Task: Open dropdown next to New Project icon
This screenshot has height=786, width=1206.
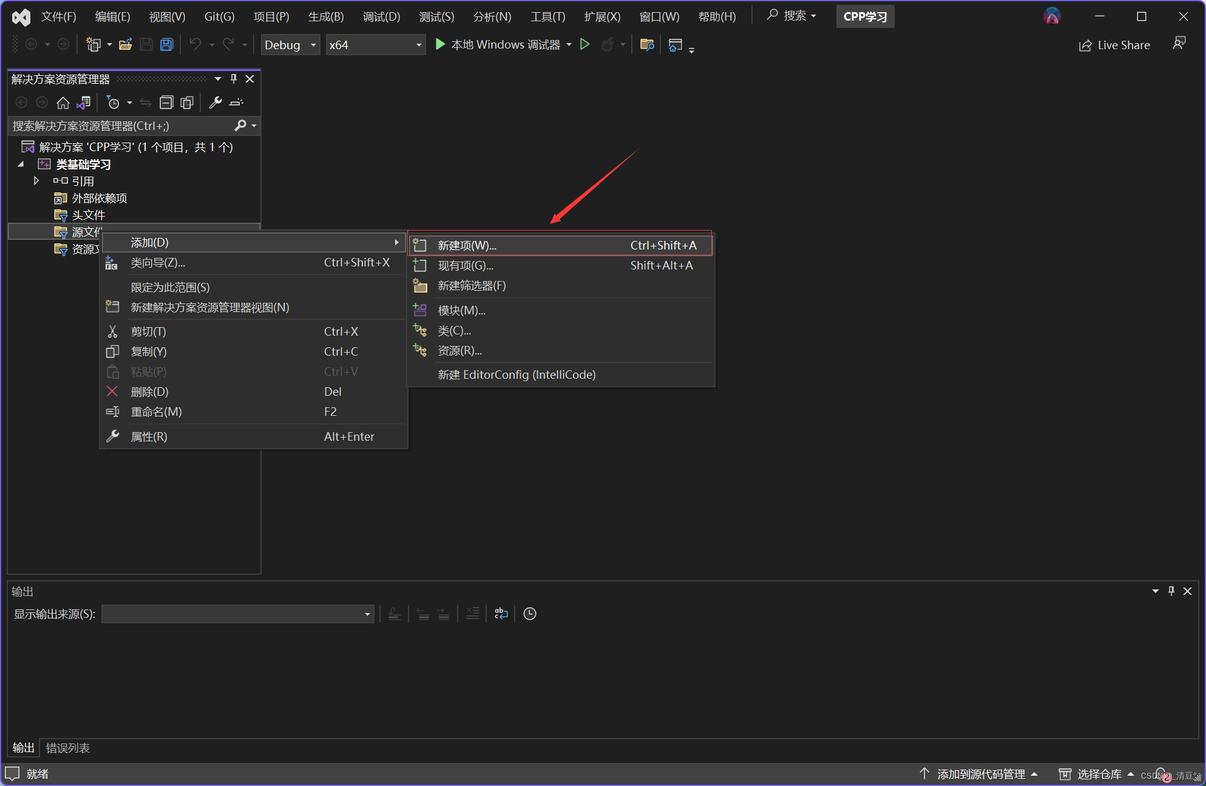Action: click(x=109, y=45)
